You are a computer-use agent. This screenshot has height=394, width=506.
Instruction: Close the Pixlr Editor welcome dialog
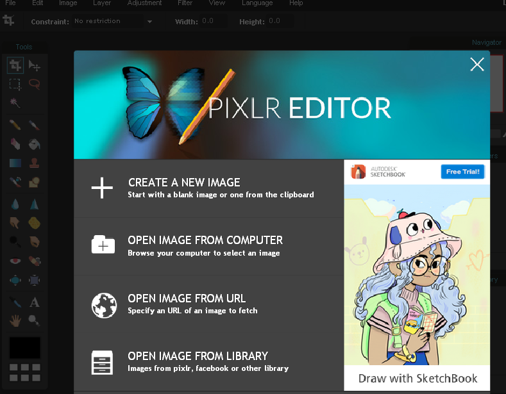point(477,65)
